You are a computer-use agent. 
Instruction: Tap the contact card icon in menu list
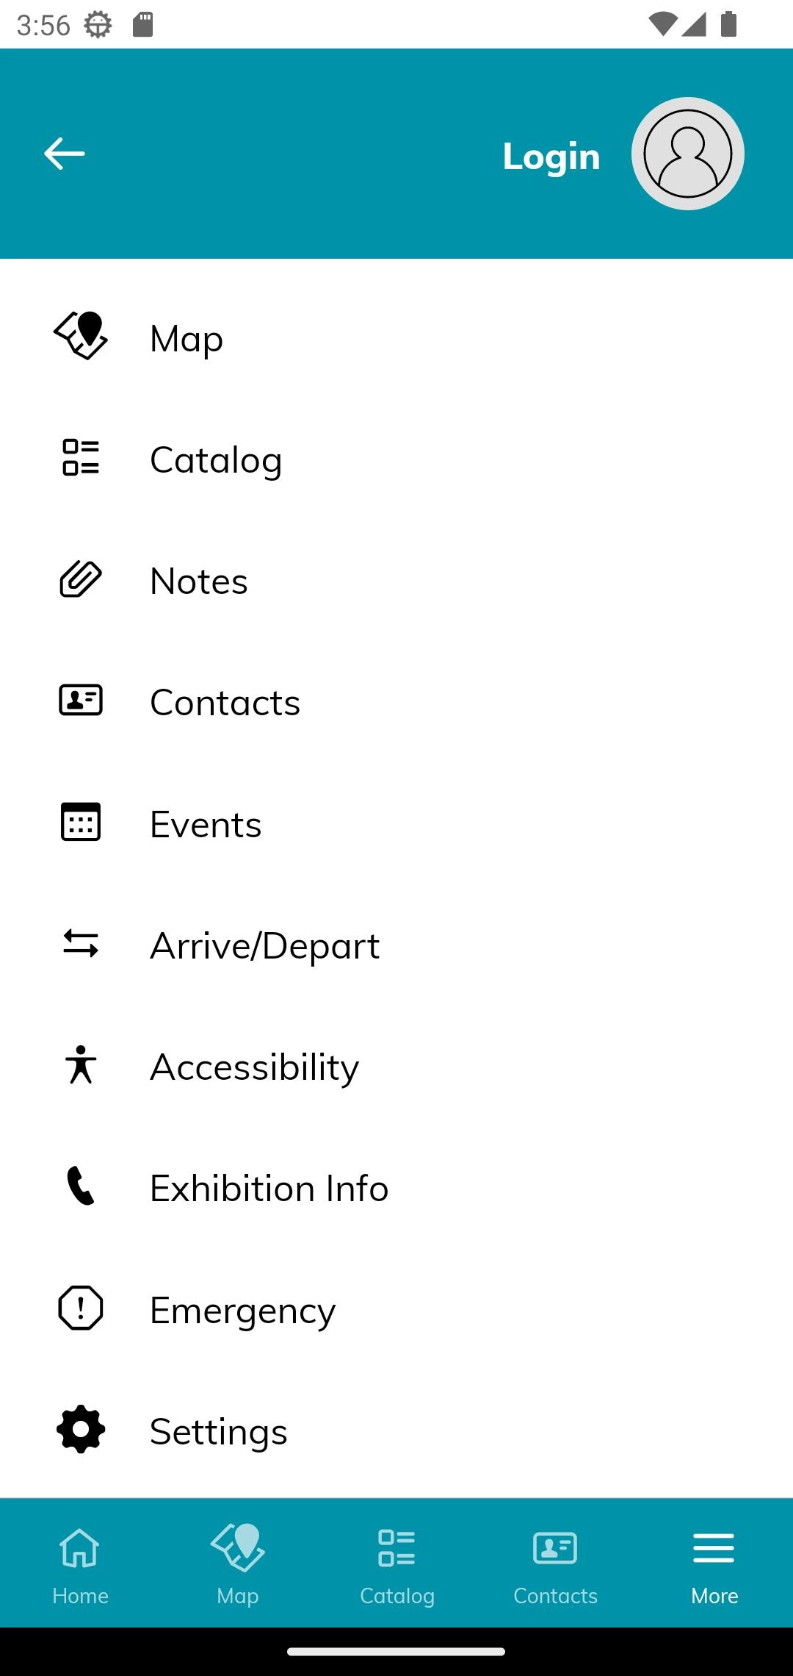(81, 701)
